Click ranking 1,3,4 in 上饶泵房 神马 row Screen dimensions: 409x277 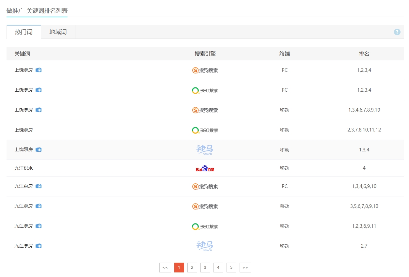point(364,150)
